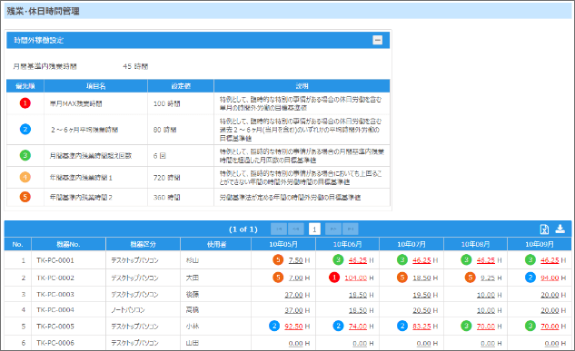The height and width of the screenshot is (351, 575).
Task: Go to next page in paginator
Action: click(x=333, y=229)
